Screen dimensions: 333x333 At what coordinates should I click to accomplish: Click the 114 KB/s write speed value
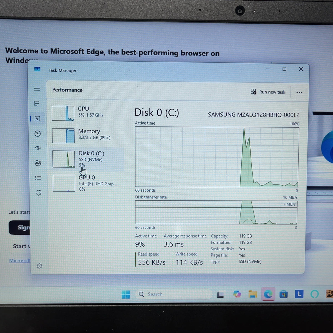[x=189, y=262]
